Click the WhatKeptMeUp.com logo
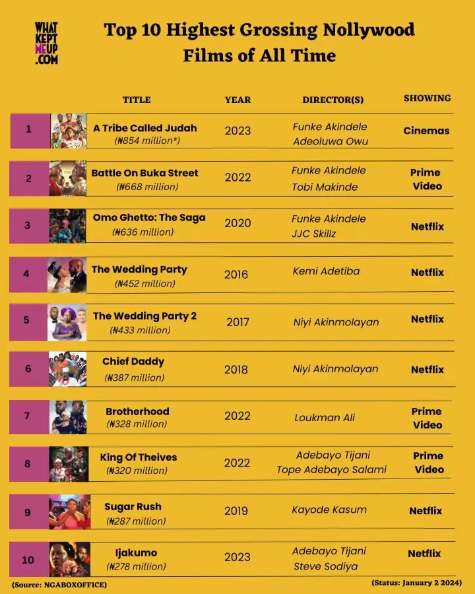Viewport: 475px width, 594px height. pyautogui.click(x=46, y=43)
